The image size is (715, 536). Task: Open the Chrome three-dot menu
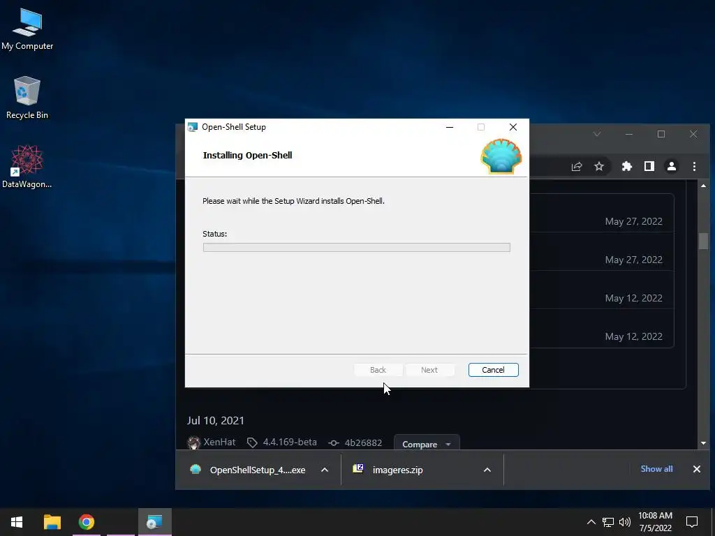694,166
